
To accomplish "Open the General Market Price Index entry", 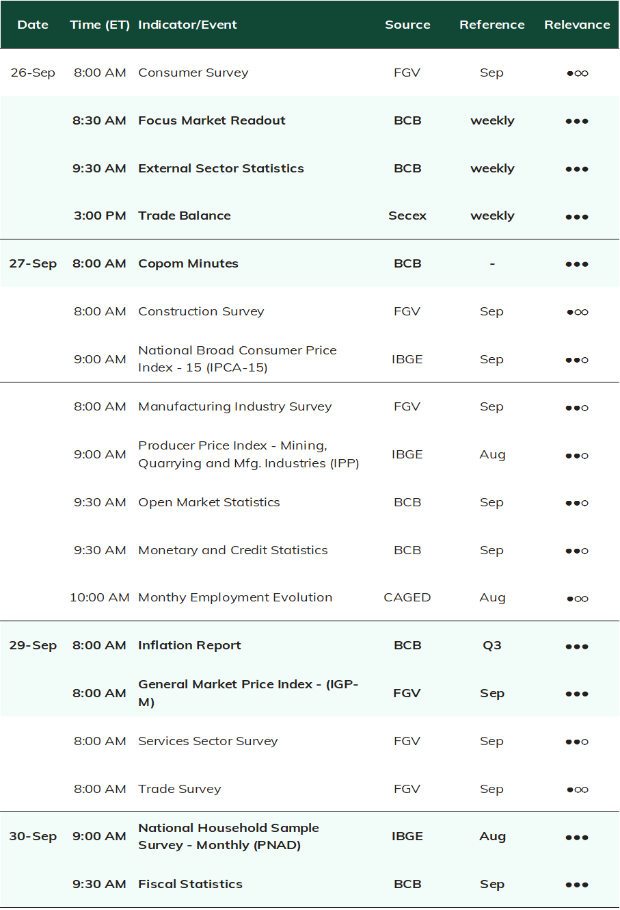I will click(x=248, y=693).
